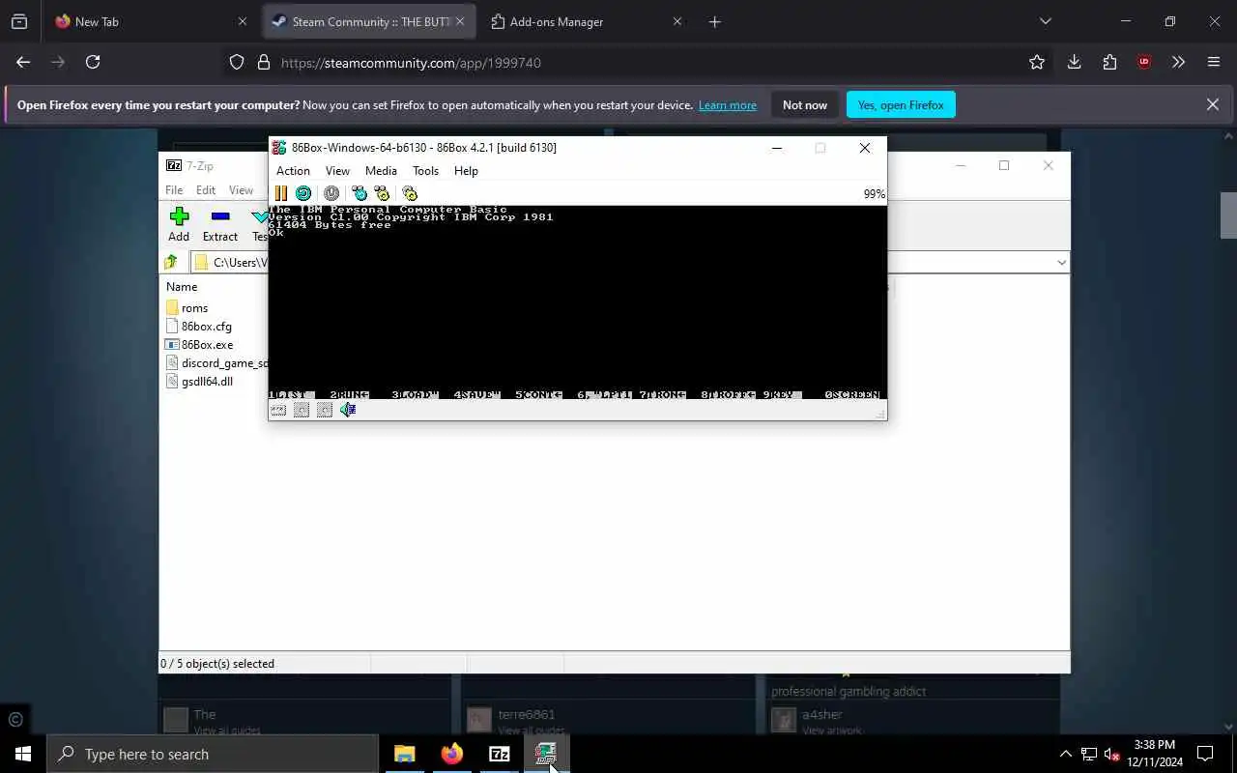Click the taskbar search box
The height and width of the screenshot is (773, 1237).
213,754
